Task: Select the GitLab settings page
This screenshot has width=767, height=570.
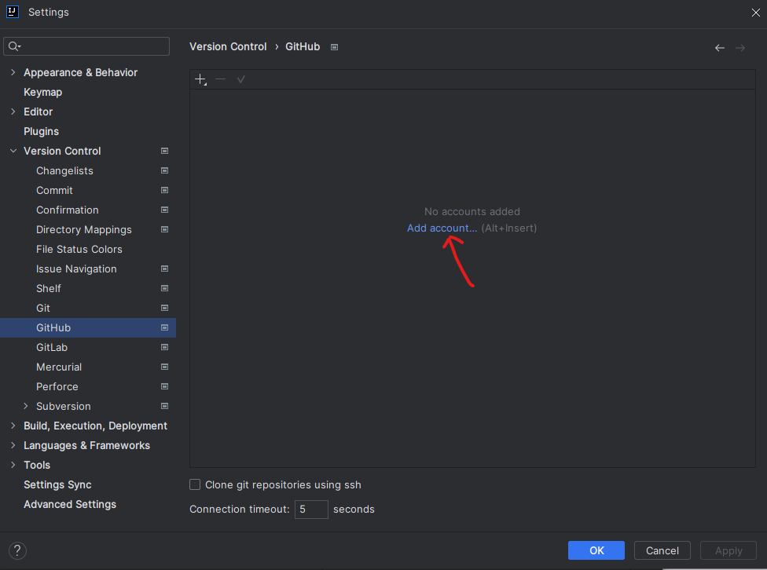Action: [52, 347]
